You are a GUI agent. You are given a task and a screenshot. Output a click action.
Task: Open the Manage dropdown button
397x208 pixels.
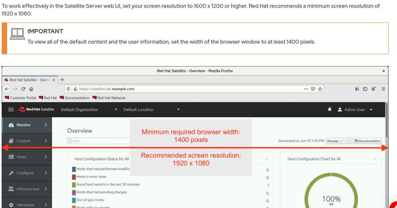334,141
